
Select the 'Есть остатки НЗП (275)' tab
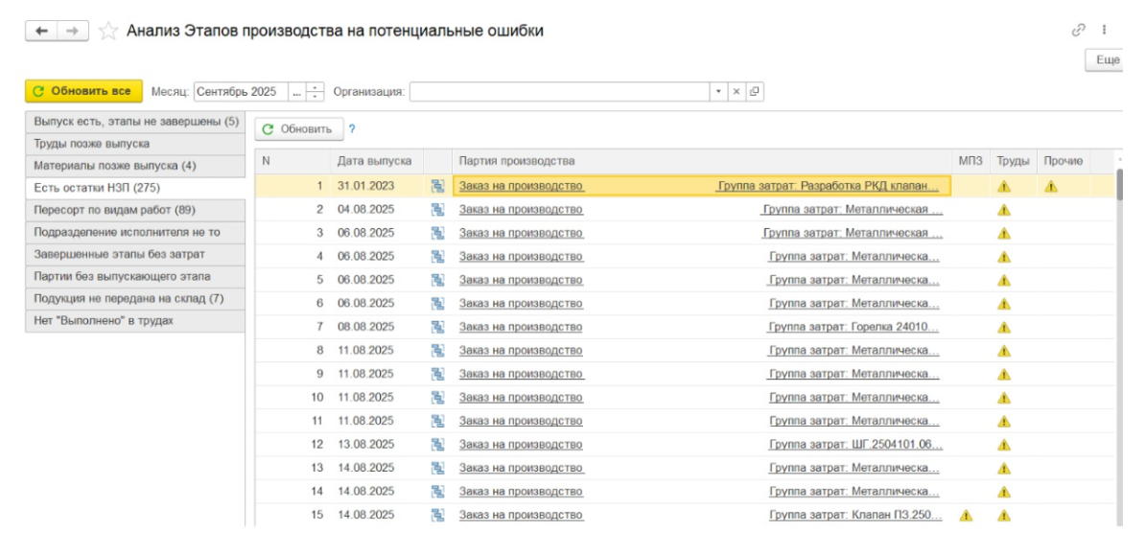pos(136,188)
